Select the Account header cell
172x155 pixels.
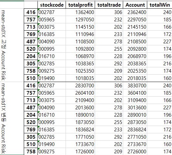click(x=135, y=5)
